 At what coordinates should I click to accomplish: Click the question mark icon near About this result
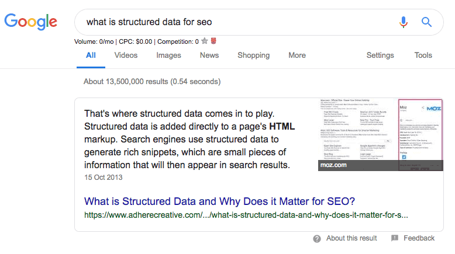pyautogui.click(x=317, y=238)
